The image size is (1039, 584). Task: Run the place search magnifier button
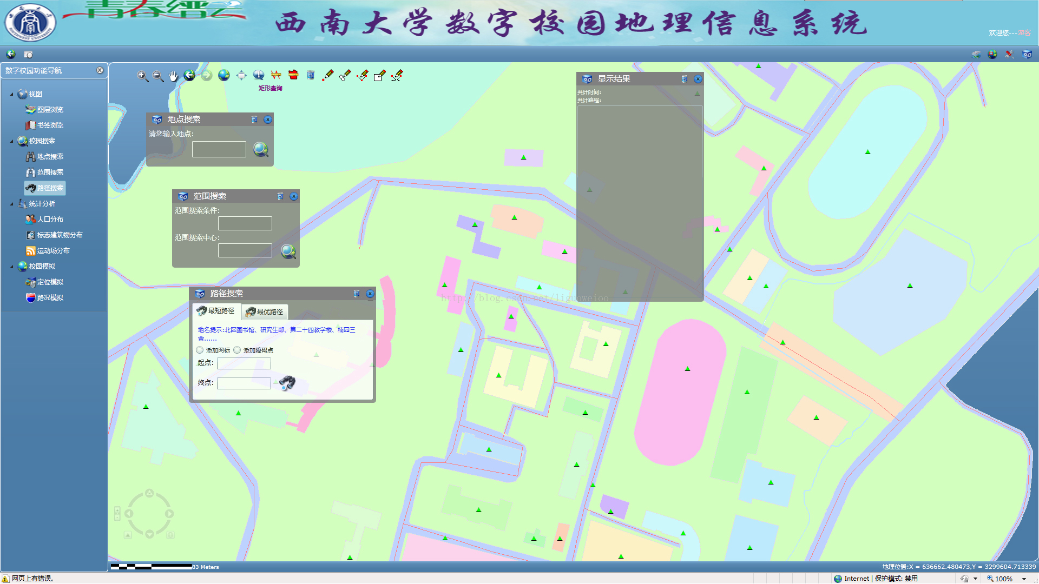[261, 149]
